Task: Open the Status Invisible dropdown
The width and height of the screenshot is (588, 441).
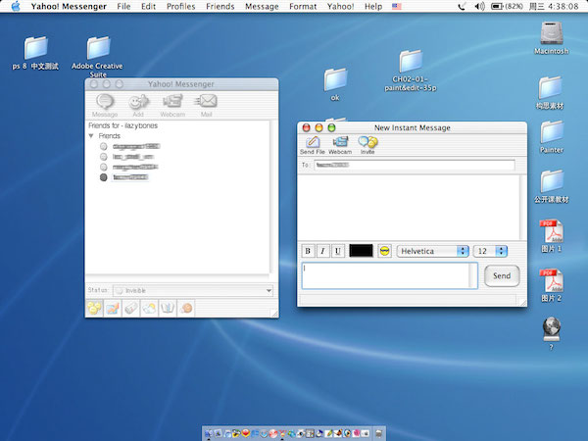Action: 193,291
